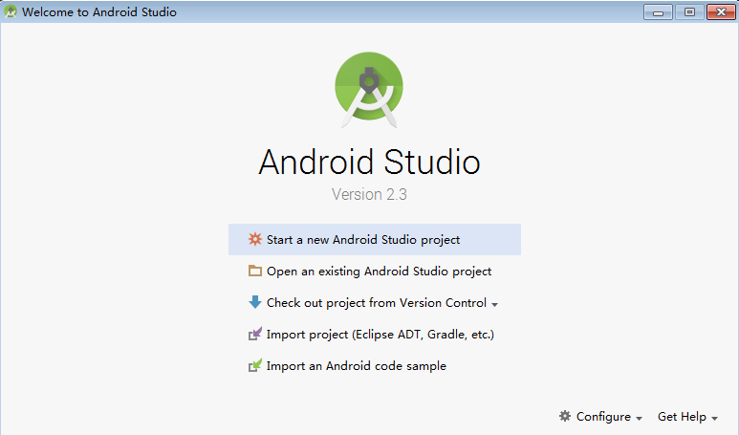
Task: Click the Android Studio heading text
Action: click(369, 162)
